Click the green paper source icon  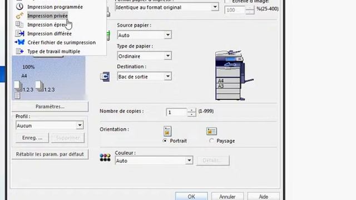point(108,36)
